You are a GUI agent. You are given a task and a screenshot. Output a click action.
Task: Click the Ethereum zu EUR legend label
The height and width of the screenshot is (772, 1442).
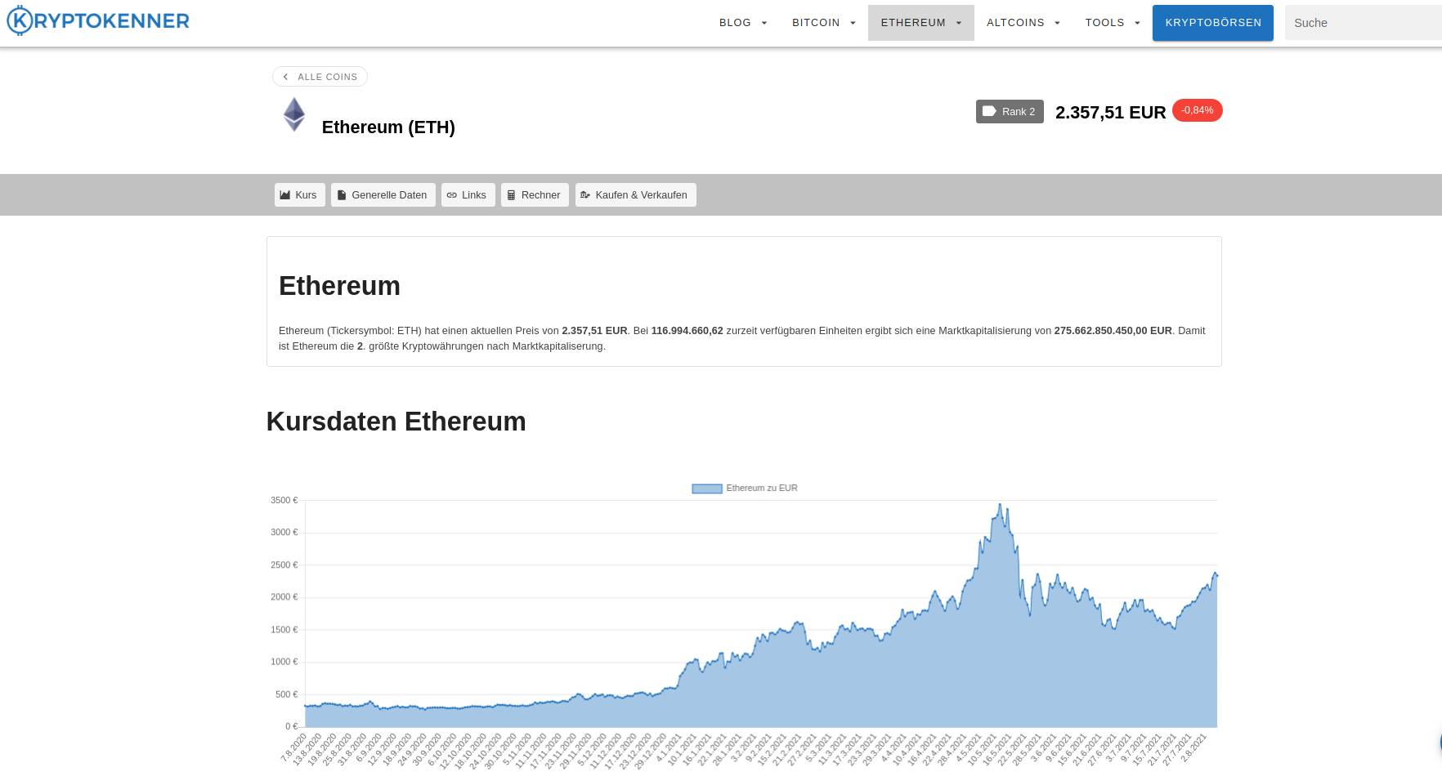(x=762, y=489)
